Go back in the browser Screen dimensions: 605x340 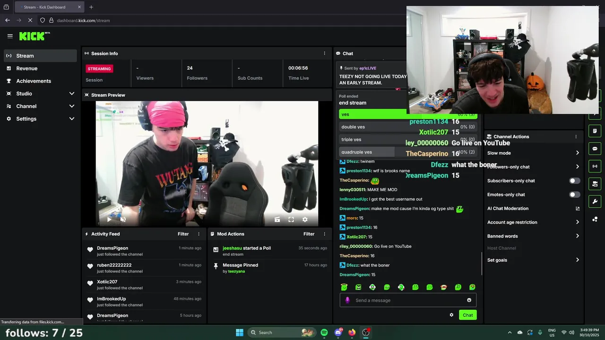tap(7, 20)
